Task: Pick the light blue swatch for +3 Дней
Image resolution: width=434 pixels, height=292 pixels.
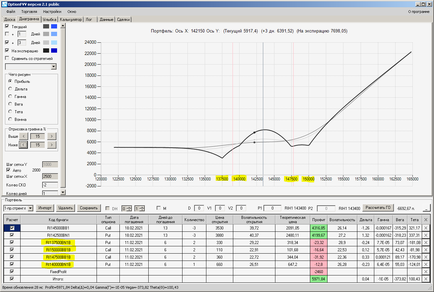Action: point(54,42)
